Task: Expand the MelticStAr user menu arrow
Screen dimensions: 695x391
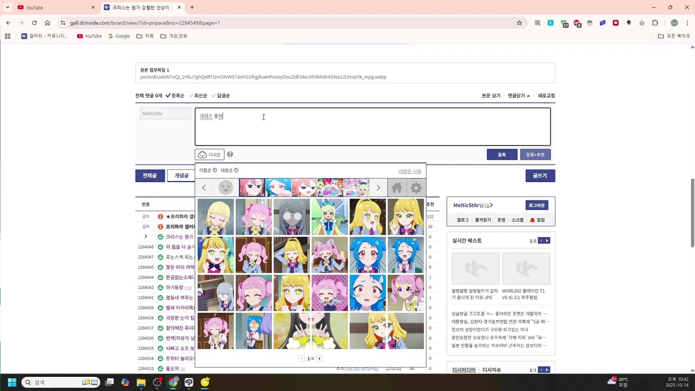Action: tap(491, 205)
